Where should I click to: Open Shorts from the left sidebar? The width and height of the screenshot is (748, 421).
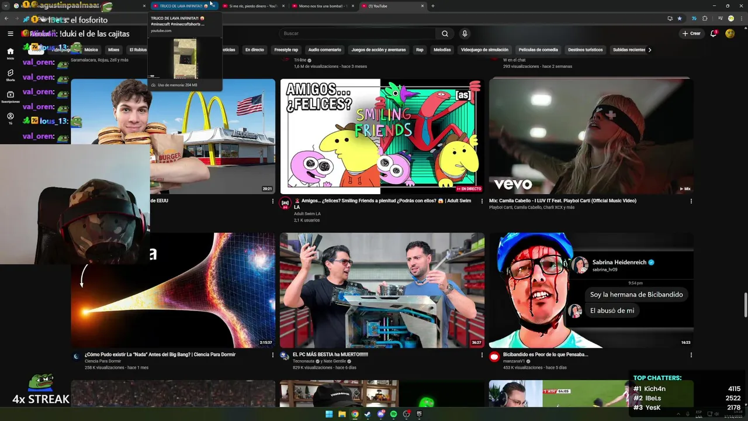point(11,75)
